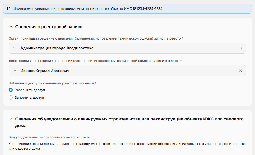Collapse the Сведения об уведомлении section
This screenshot has height=155, width=255.
(x=11, y=119)
